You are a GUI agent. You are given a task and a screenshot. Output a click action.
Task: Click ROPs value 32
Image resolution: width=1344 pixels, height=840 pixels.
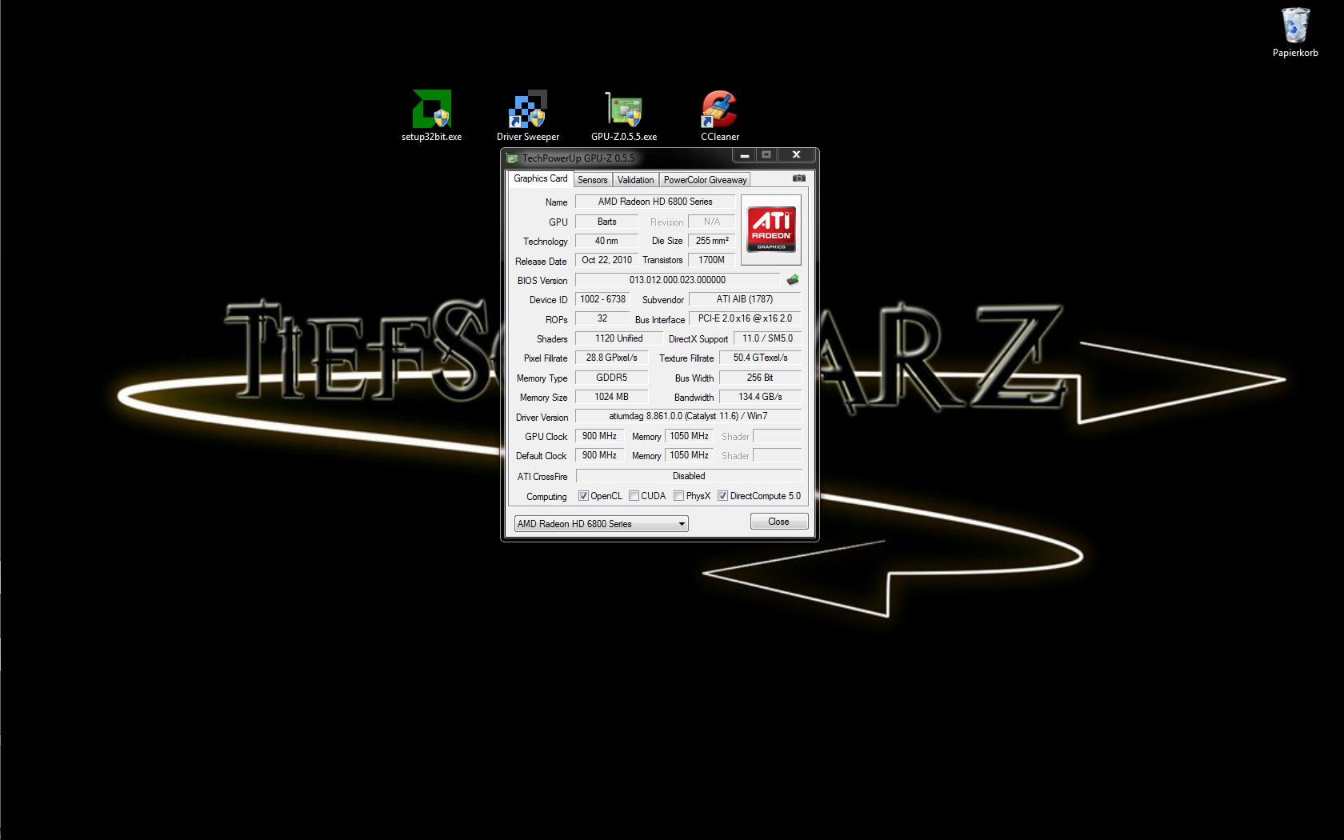pos(602,318)
